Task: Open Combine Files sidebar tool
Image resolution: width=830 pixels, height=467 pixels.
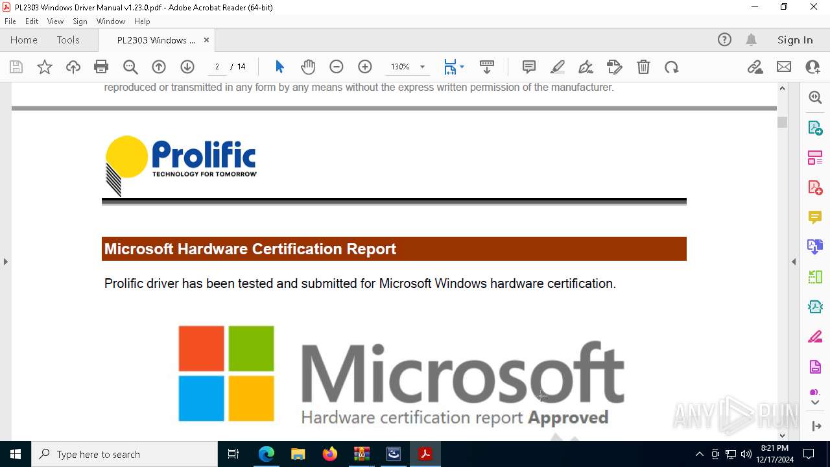Action: (815, 247)
